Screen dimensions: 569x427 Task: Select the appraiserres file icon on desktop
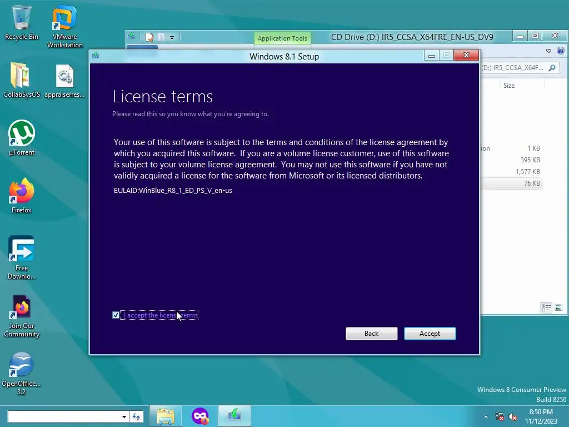64,81
